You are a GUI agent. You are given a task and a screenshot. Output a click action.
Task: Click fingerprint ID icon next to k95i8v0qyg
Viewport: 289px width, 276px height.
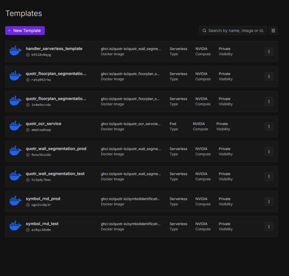point(28,55)
